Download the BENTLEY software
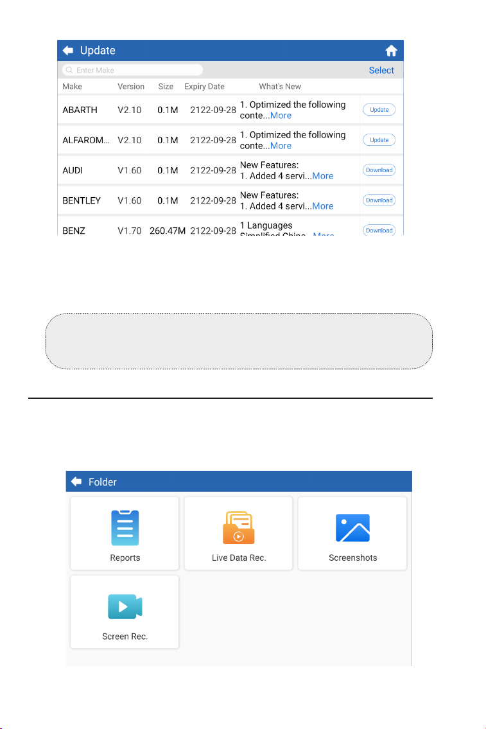Screen dimensions: 486x729 point(379,200)
